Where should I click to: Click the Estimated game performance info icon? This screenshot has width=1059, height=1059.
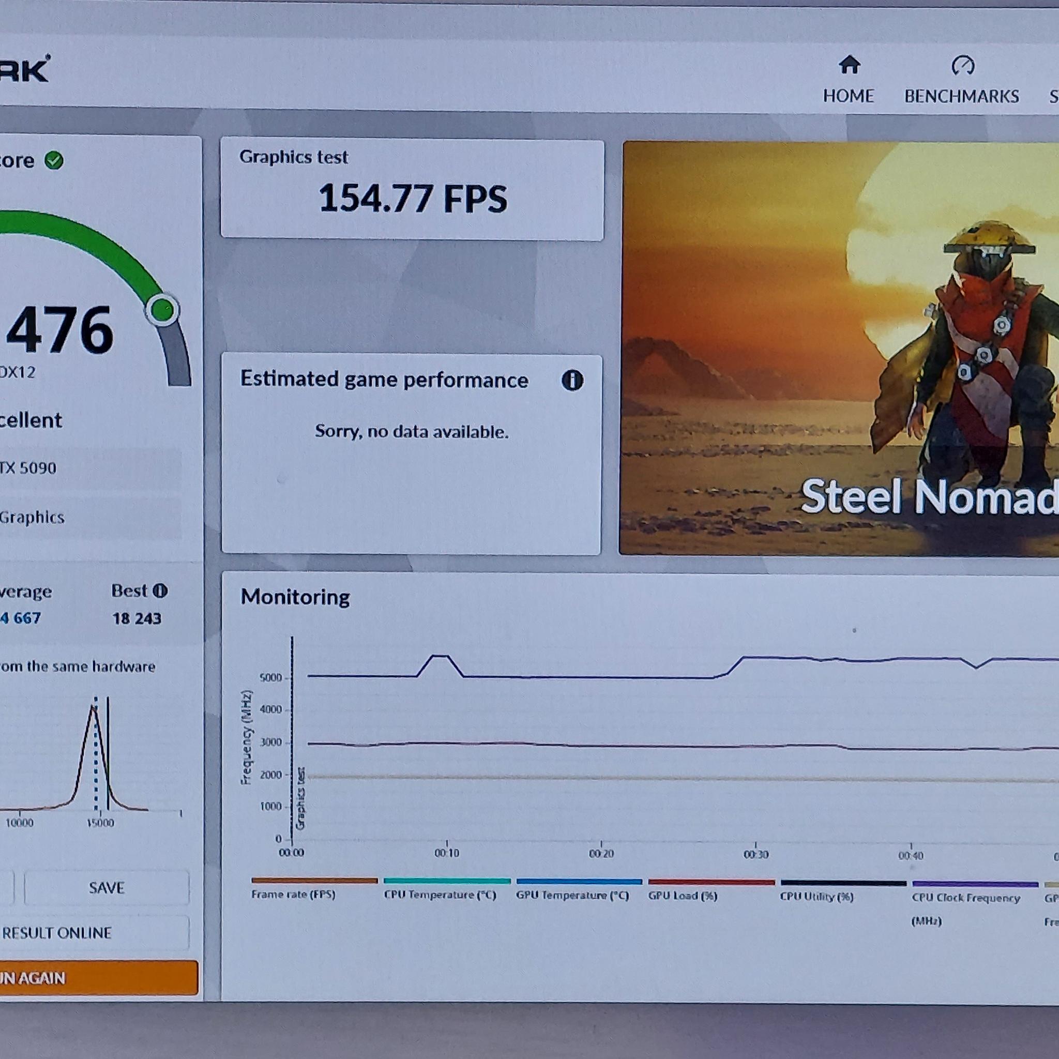point(572,380)
